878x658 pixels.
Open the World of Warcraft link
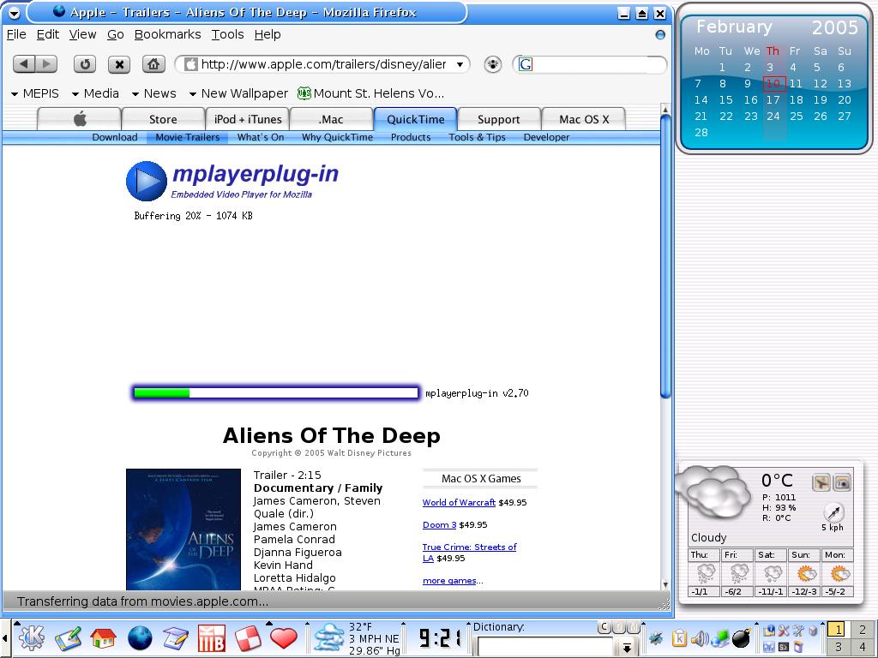tap(459, 503)
